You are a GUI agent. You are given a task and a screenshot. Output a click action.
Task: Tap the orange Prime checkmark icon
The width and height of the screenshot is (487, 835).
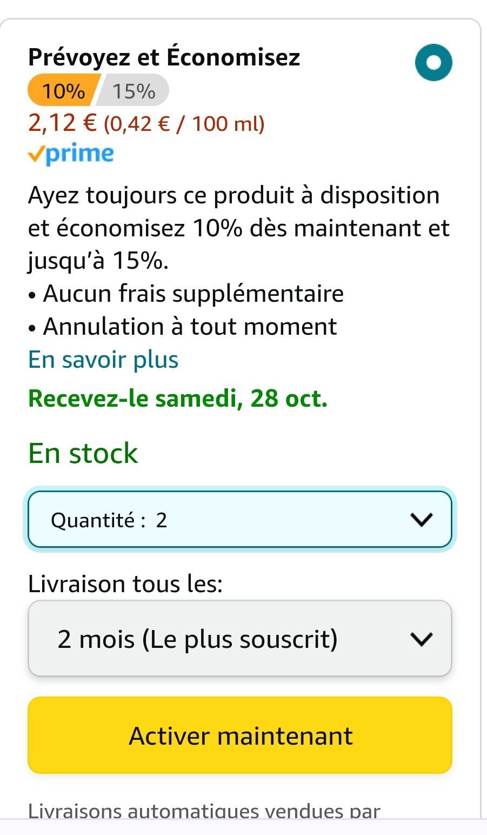pyautogui.click(x=36, y=155)
